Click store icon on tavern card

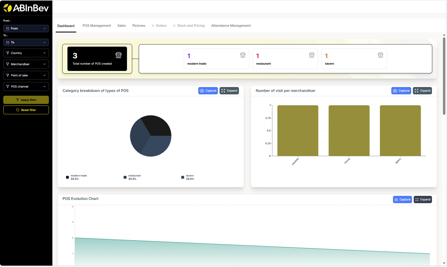(380, 55)
